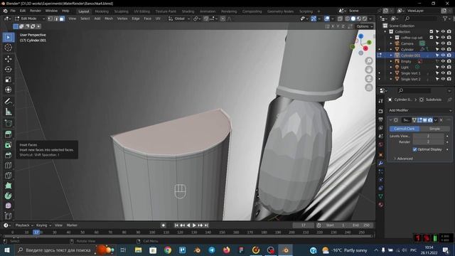Open the Modifier properties wrench tab
The height and width of the screenshot is (256, 455).
(381, 163)
